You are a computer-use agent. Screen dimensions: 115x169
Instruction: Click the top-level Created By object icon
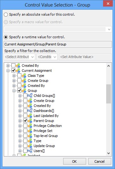18,66
